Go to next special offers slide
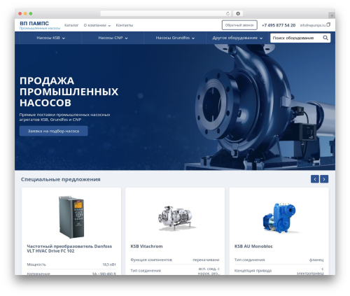350x296 pixels. (x=324, y=179)
